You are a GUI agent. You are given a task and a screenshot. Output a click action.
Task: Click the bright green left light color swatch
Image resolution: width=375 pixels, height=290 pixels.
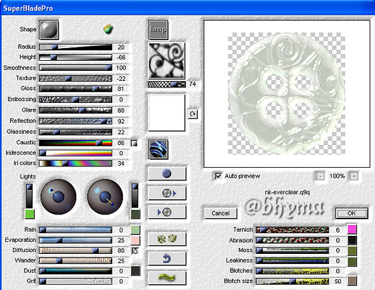[x=30, y=214]
